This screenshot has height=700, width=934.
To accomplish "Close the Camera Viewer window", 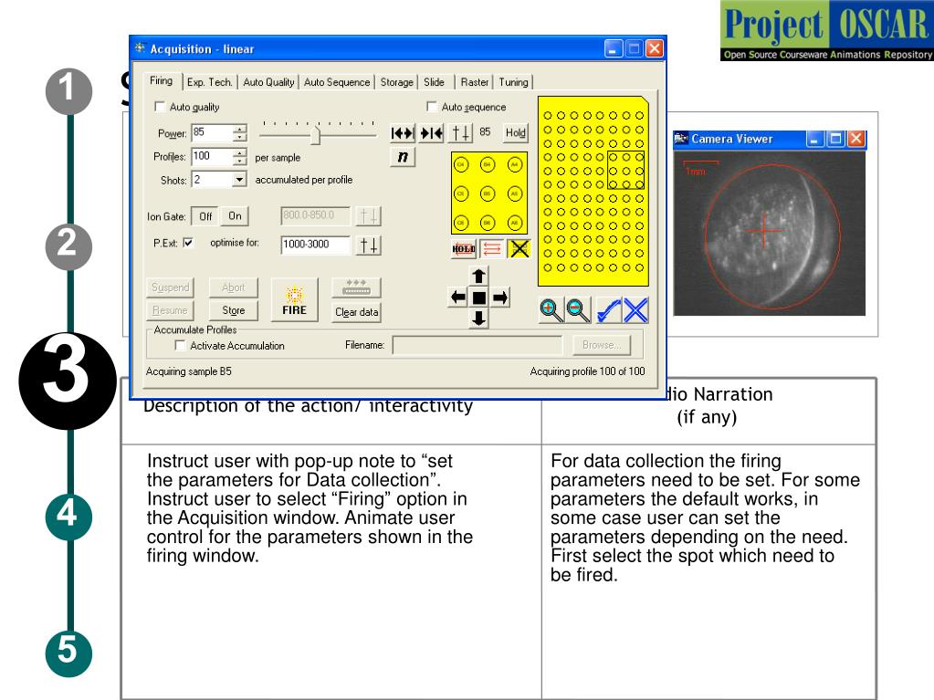I will pyautogui.click(x=856, y=139).
